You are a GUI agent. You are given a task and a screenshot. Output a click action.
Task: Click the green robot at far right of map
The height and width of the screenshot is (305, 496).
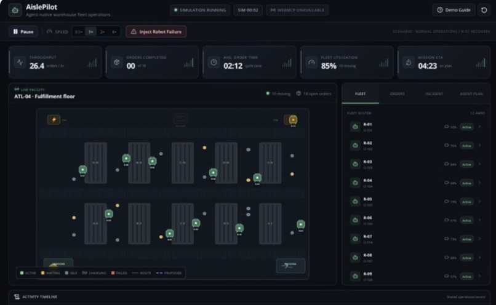click(x=301, y=224)
